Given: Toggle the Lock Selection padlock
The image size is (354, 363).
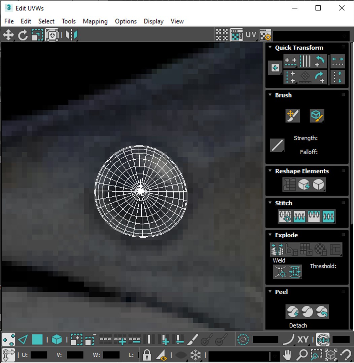Looking at the screenshot, I should pos(147,355).
